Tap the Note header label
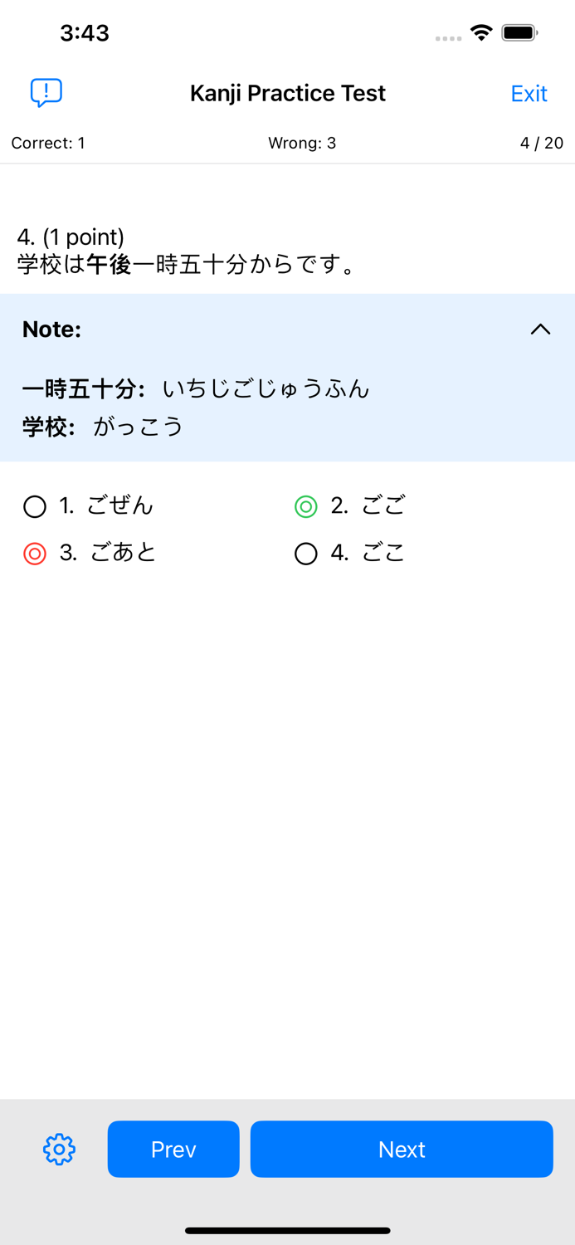Image resolution: width=575 pixels, height=1245 pixels. (51, 329)
